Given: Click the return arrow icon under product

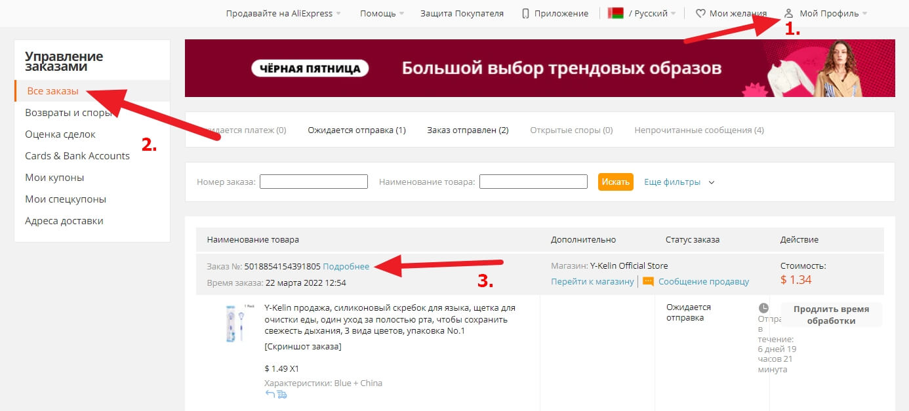Looking at the screenshot, I should 270,394.
